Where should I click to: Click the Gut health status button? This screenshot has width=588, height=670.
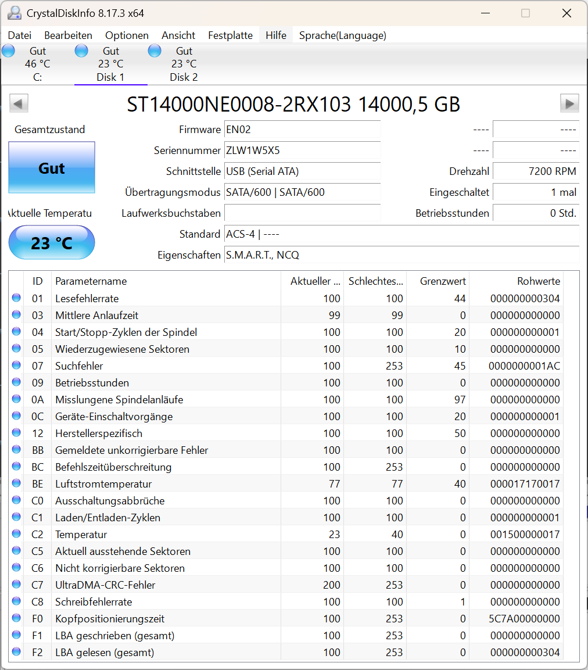pos(52,167)
